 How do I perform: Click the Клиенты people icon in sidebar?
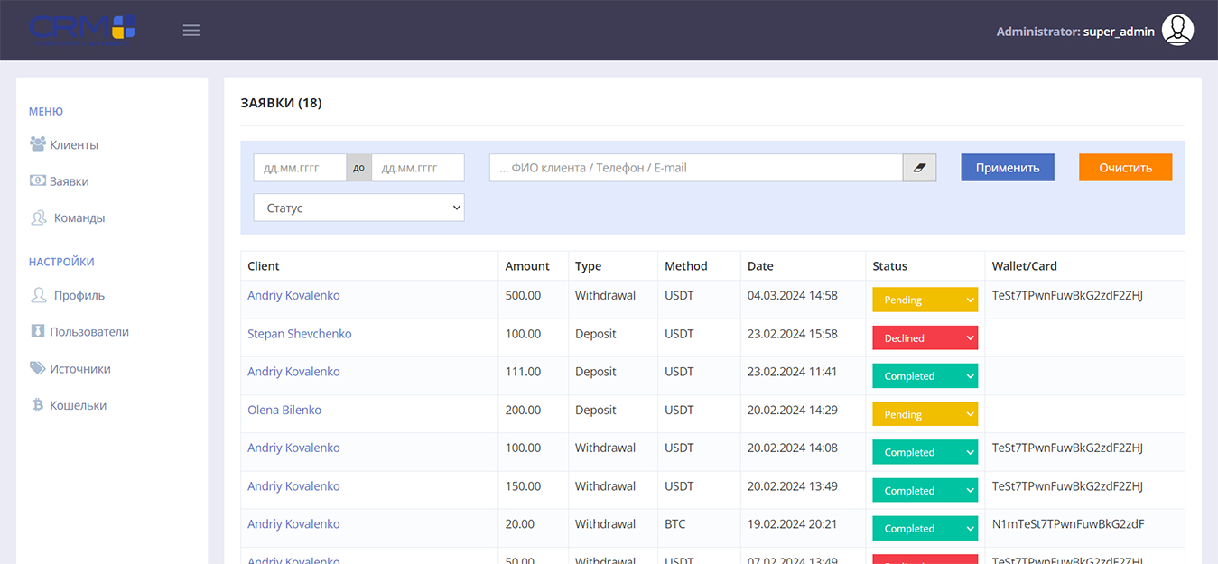[x=37, y=144]
